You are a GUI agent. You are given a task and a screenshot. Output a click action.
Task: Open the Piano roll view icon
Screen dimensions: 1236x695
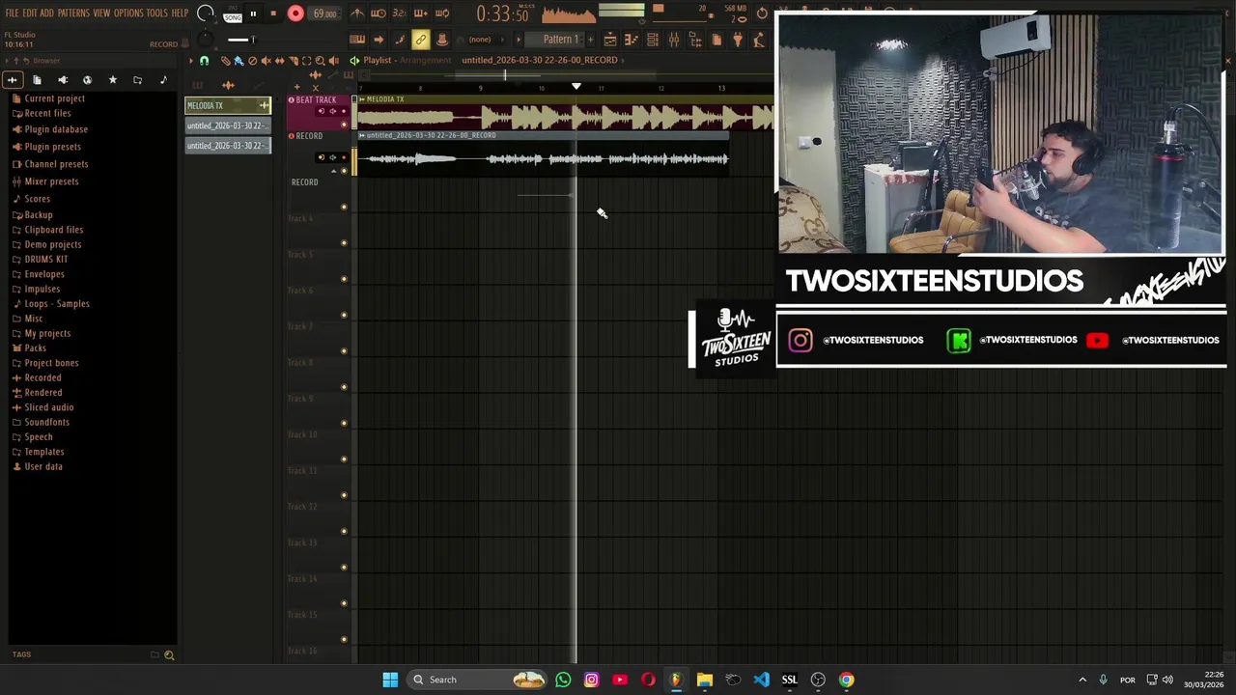coord(632,40)
